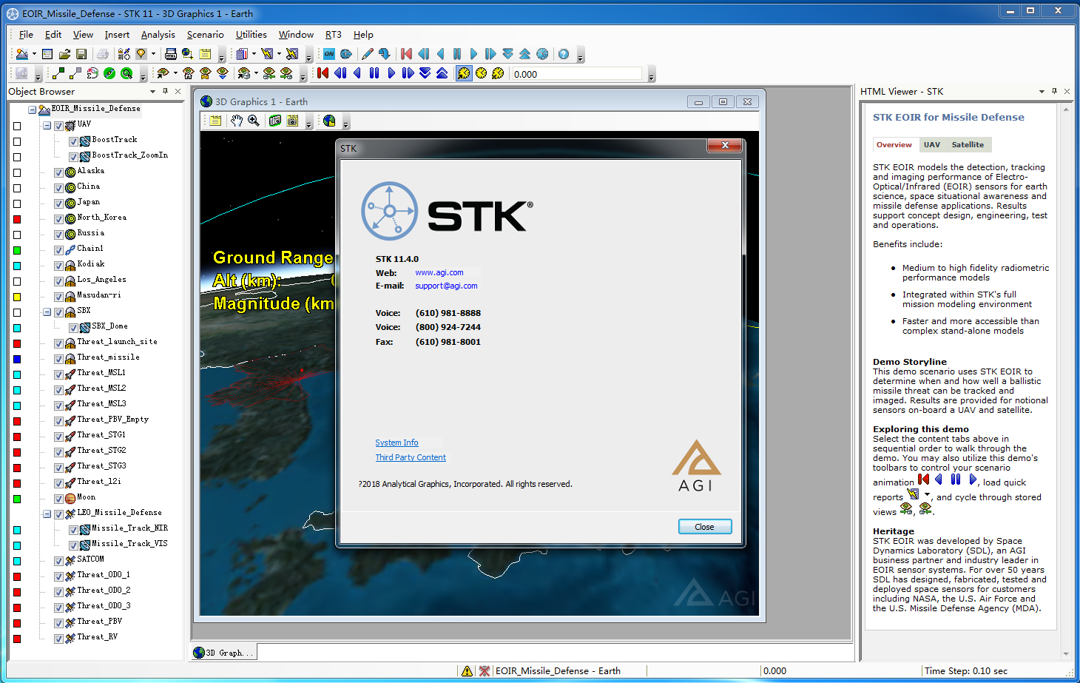
Task: Open the Analysis menu
Action: coord(158,35)
